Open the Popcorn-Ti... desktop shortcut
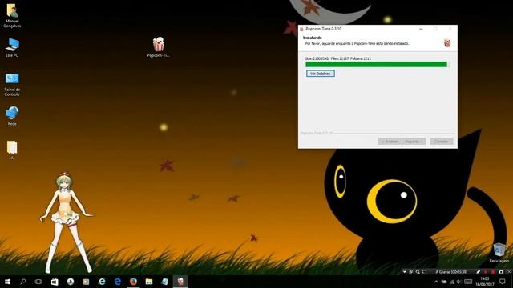Viewport: 513px width, 288px height. [x=159, y=47]
